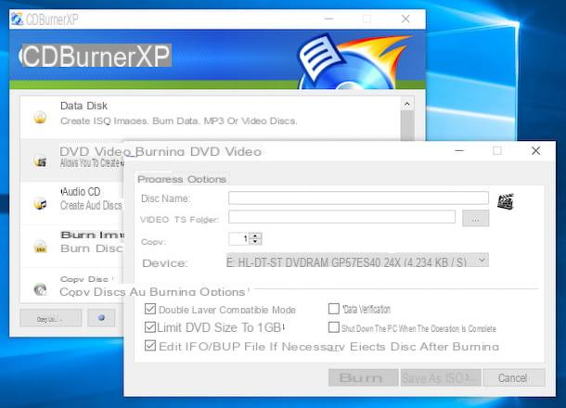Viewport: 566px width, 408px height.
Task: Click the clapperboard video icon
Action: click(506, 201)
